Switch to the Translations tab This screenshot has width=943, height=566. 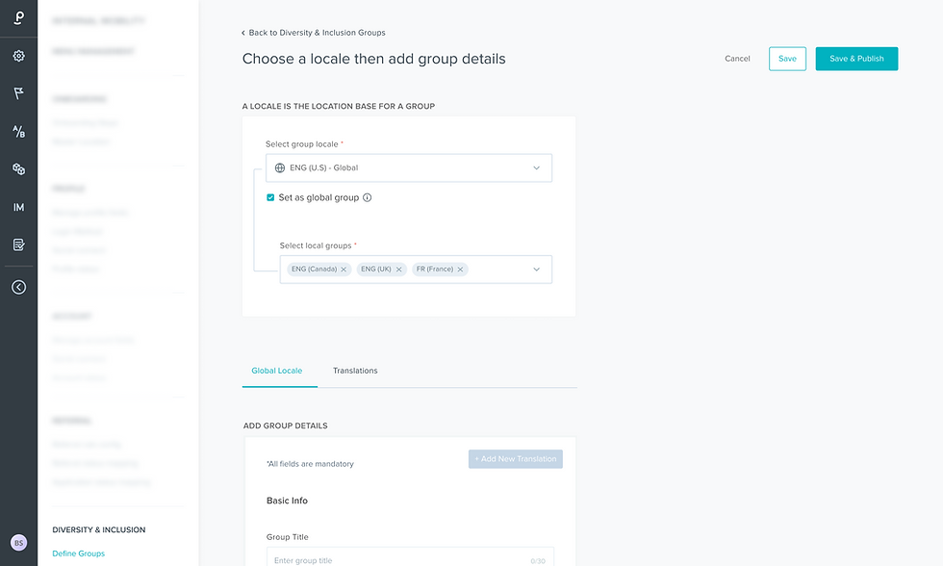click(355, 371)
